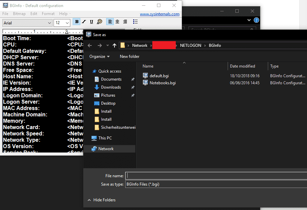Screen dimensions: 307x210
Task: Click the 06/06/2016 14:45 date cell
Action: pos(245,83)
